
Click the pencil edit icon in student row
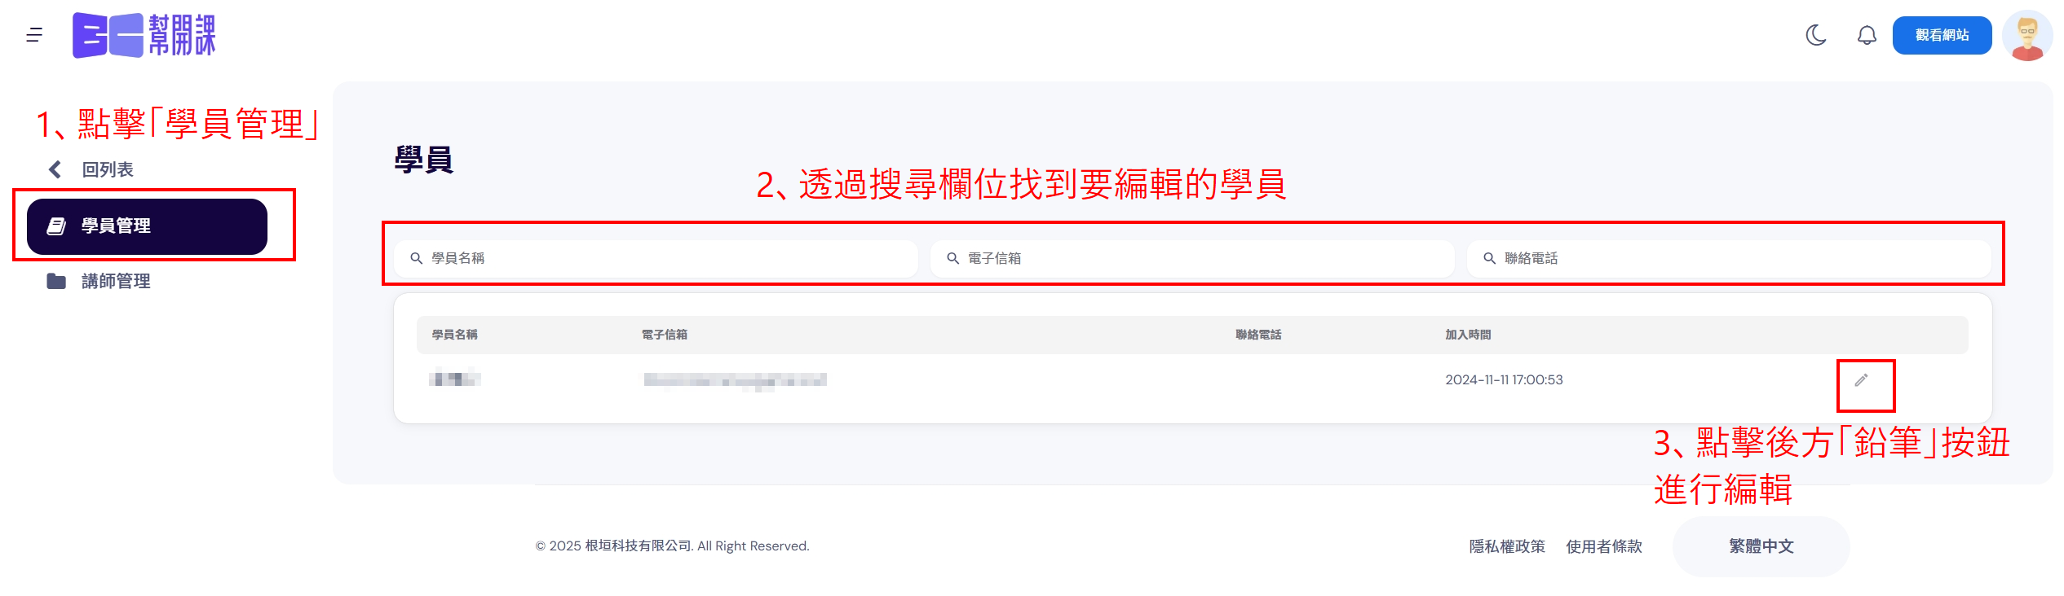click(1861, 380)
